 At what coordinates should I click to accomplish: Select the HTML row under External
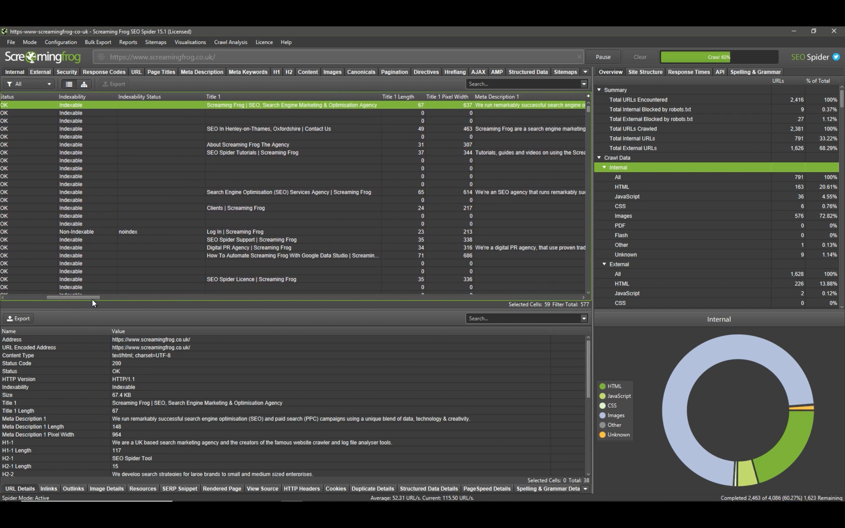pos(717,283)
